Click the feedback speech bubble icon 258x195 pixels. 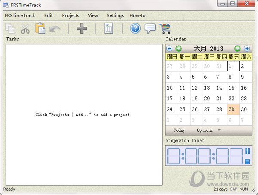point(150,28)
